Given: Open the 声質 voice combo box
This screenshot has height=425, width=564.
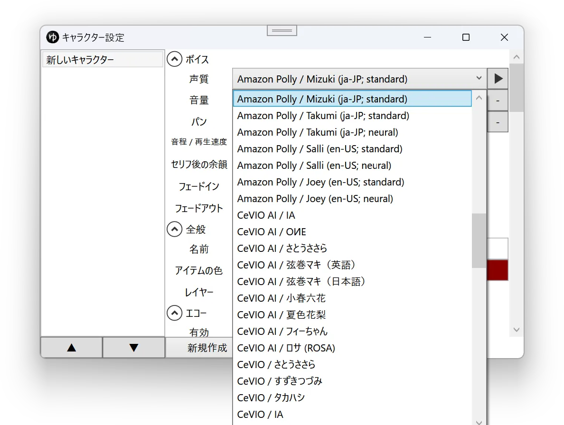Looking at the screenshot, I should pyautogui.click(x=360, y=79).
